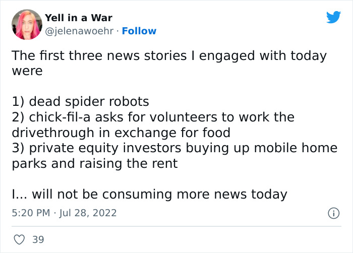This screenshot has height=253, width=353.
Task: Click the "drivethrough in exchange for food" line
Action: pyautogui.click(x=121, y=133)
